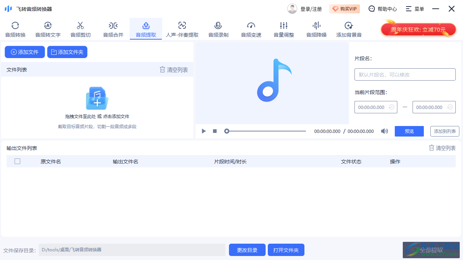Open the 音频剪切 audio cutting tool
This screenshot has height=260, width=463.
coord(80,29)
